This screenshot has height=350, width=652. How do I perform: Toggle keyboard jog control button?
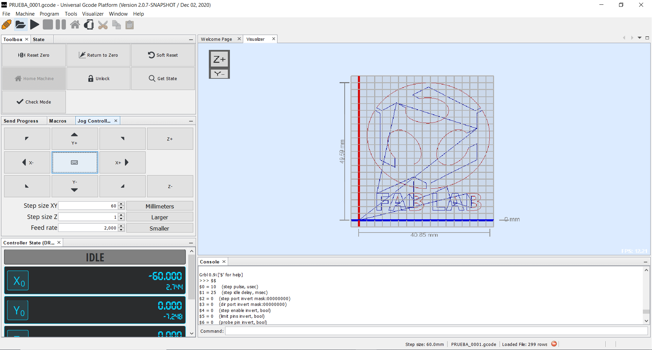pyautogui.click(x=75, y=162)
